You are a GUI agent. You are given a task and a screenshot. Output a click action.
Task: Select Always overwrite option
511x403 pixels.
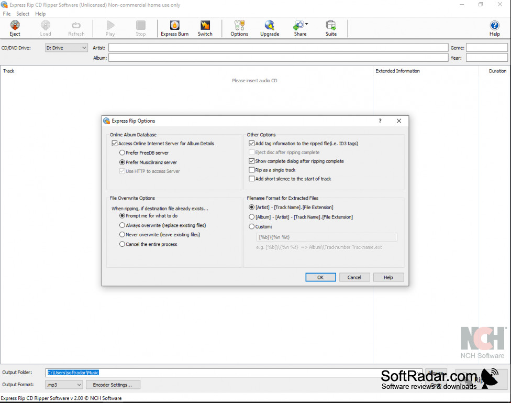[x=122, y=225]
